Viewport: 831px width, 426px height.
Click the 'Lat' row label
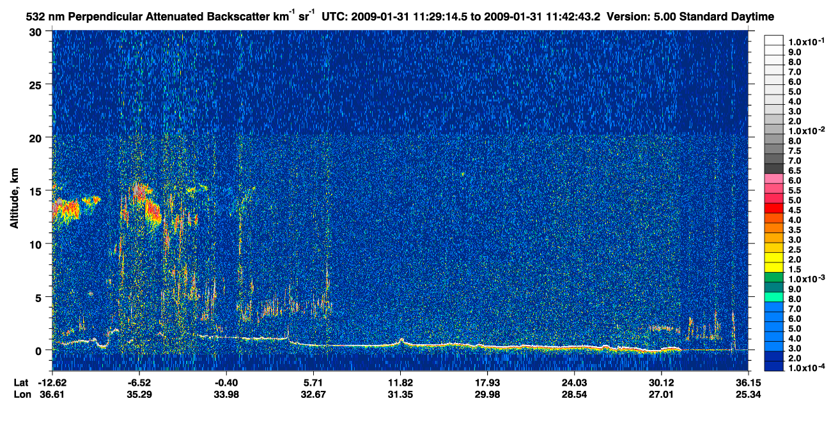(21, 383)
